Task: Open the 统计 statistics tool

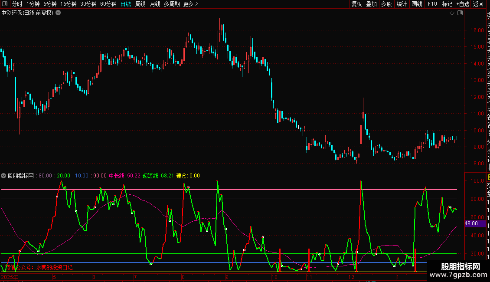Action: pyautogui.click(x=402, y=4)
